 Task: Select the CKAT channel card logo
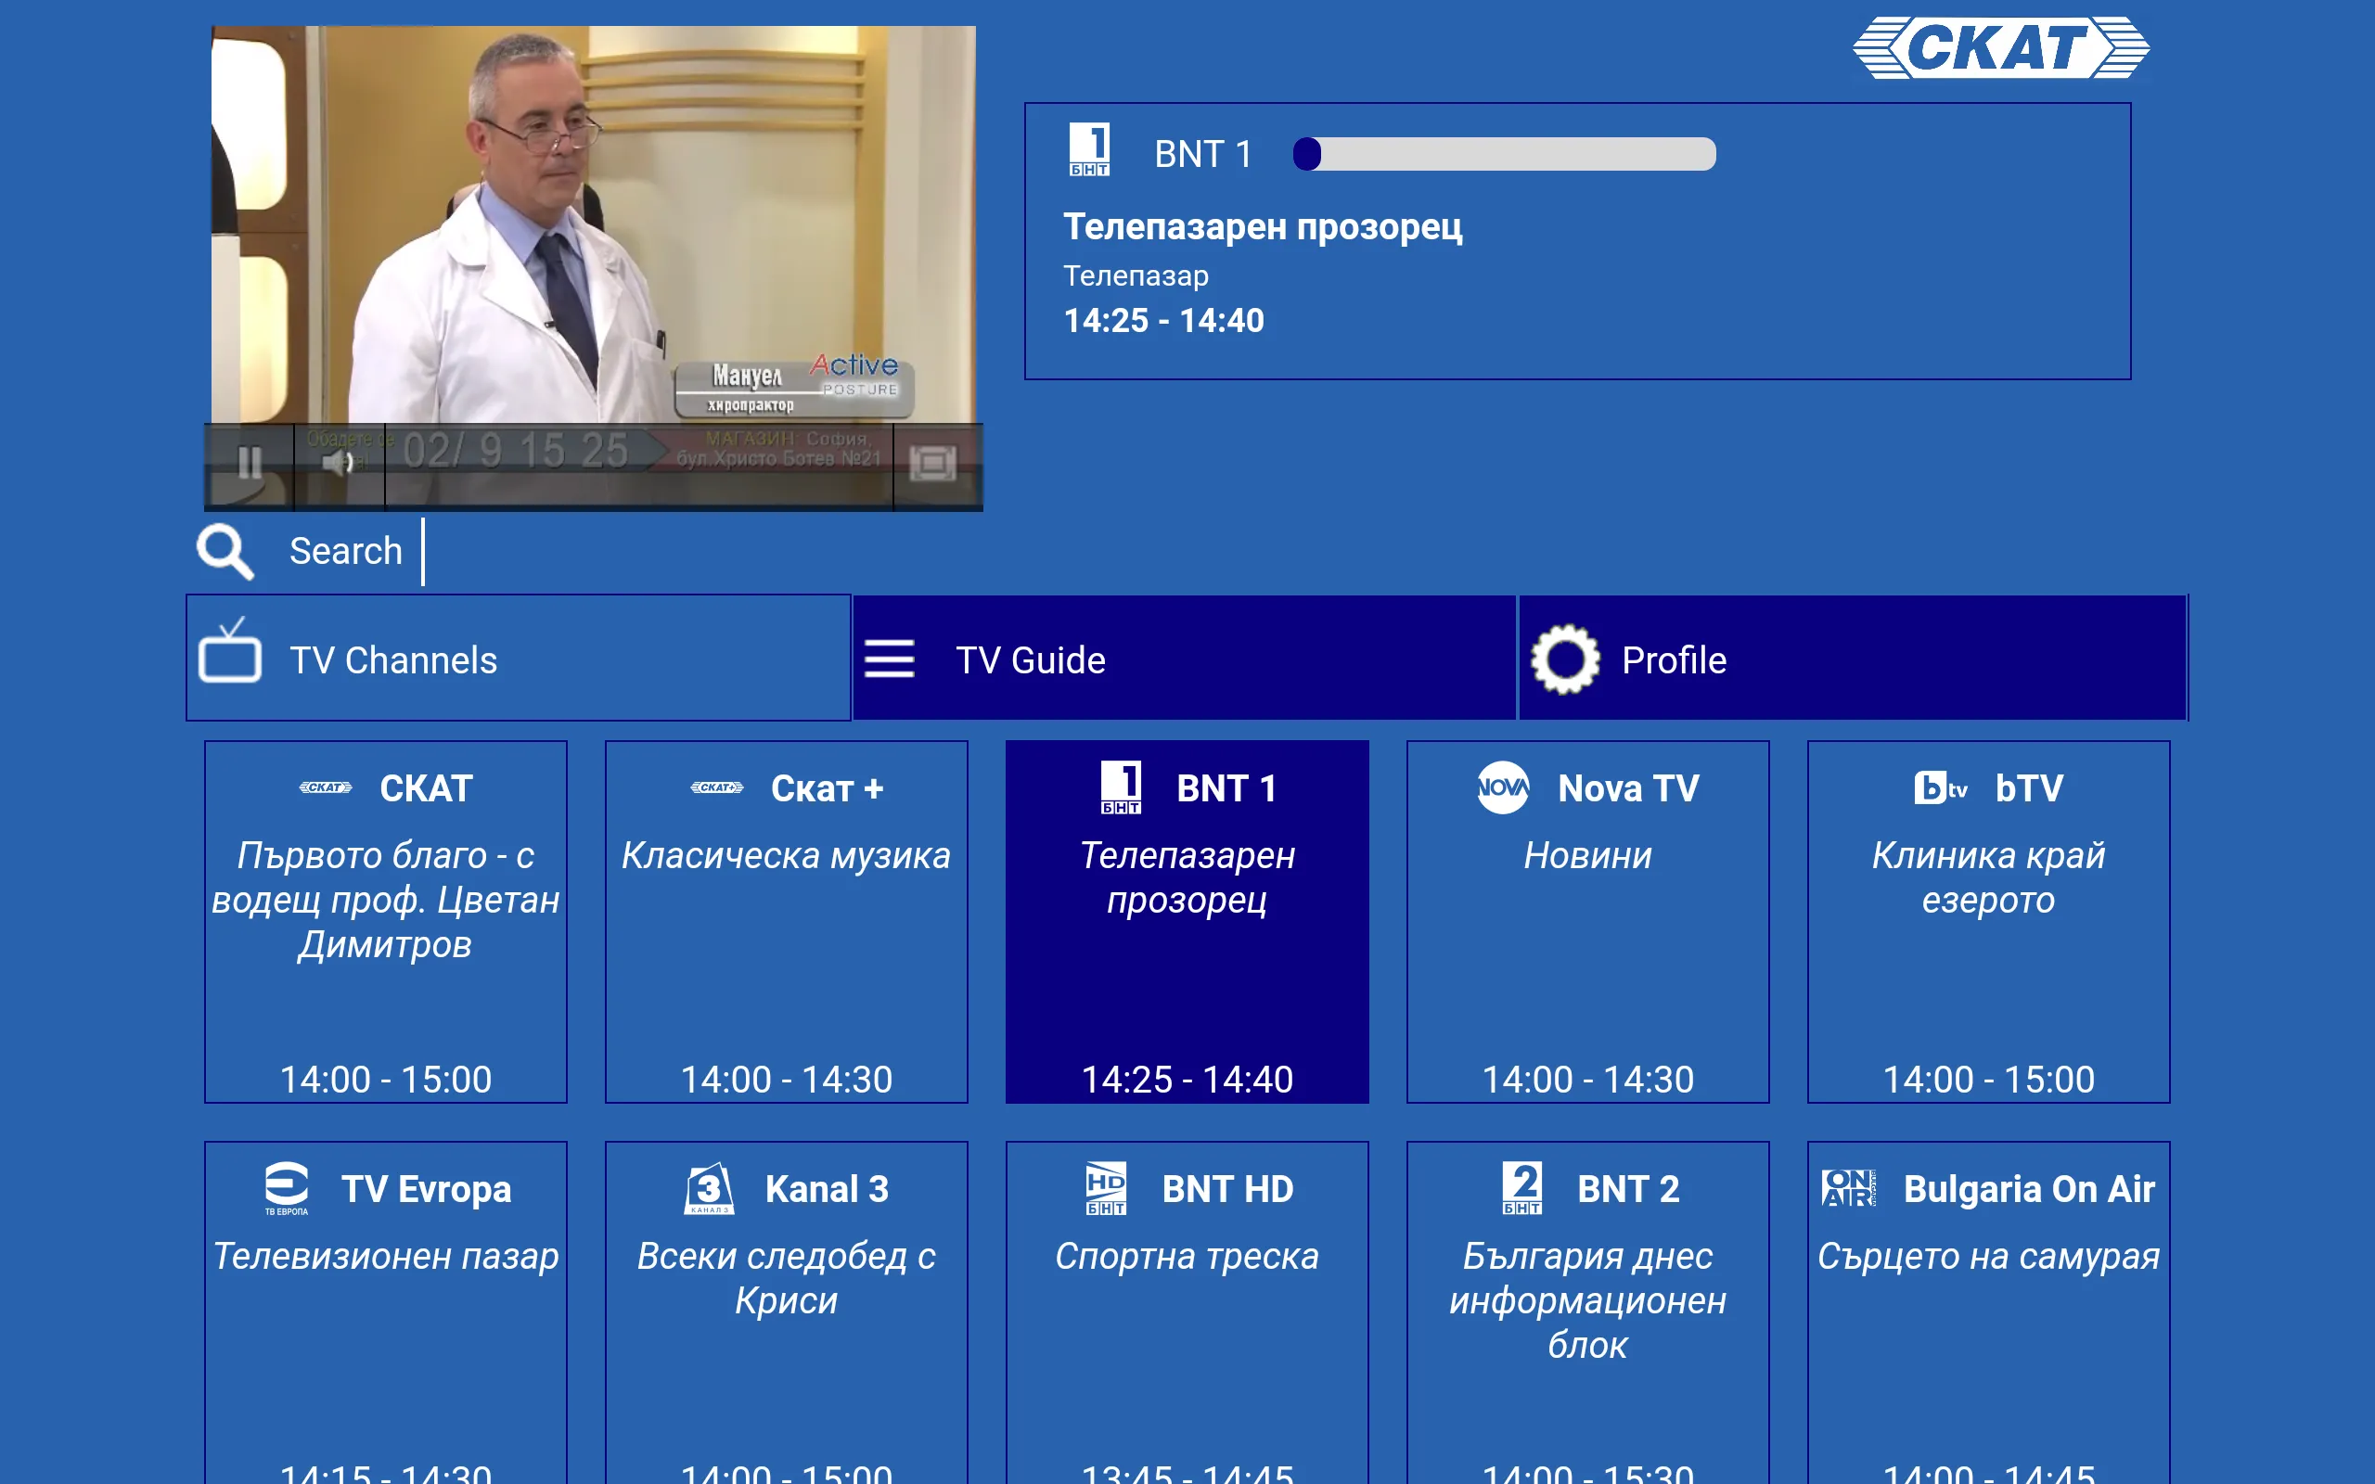[326, 788]
